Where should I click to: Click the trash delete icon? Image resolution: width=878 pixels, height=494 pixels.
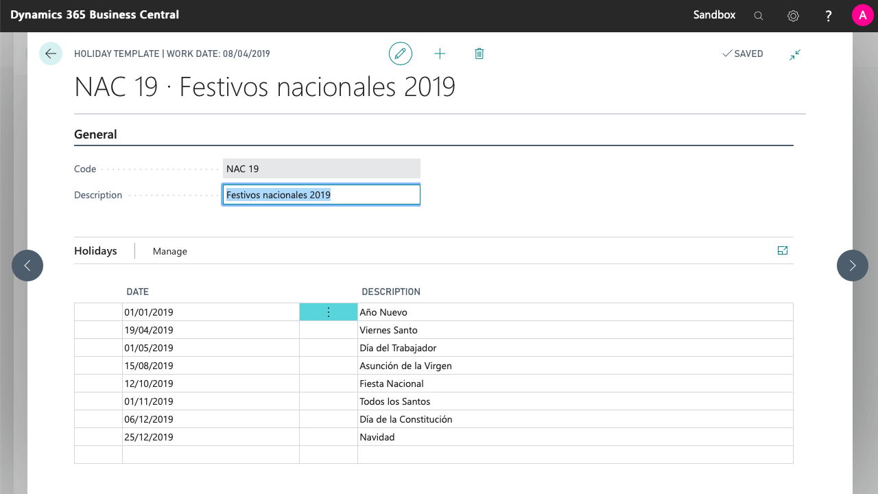479,54
